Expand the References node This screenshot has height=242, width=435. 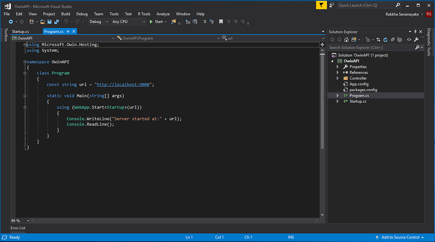337,72
